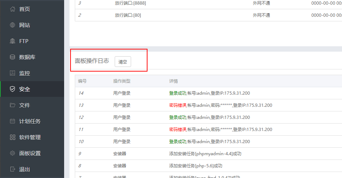
Task: Open the 软件管理 menu item
Action: 30,137
